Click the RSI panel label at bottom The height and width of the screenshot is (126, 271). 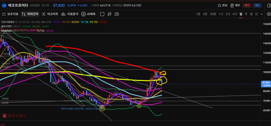coord(2,125)
